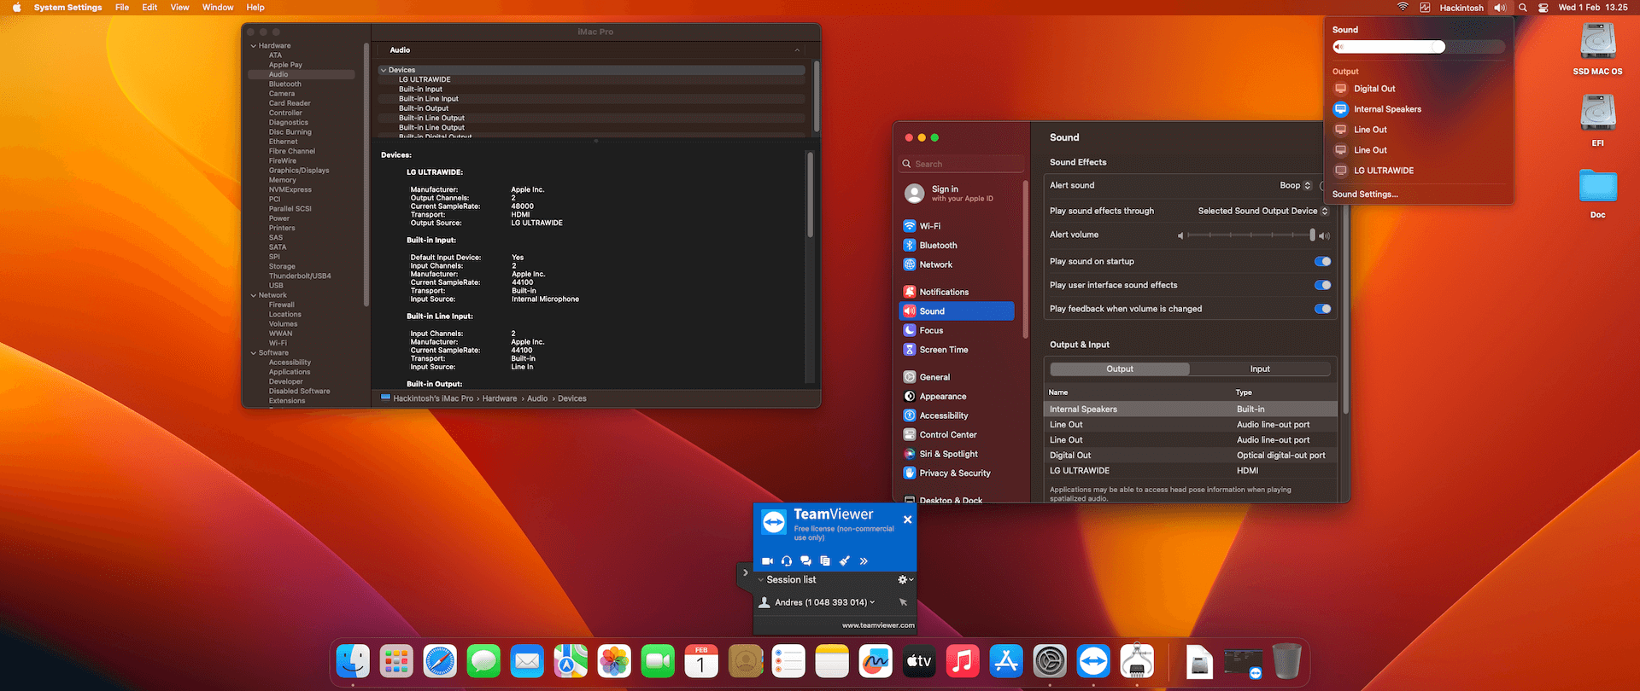Choose Digital Out in Sound menu popup
The image size is (1640, 691).
pos(1418,89)
